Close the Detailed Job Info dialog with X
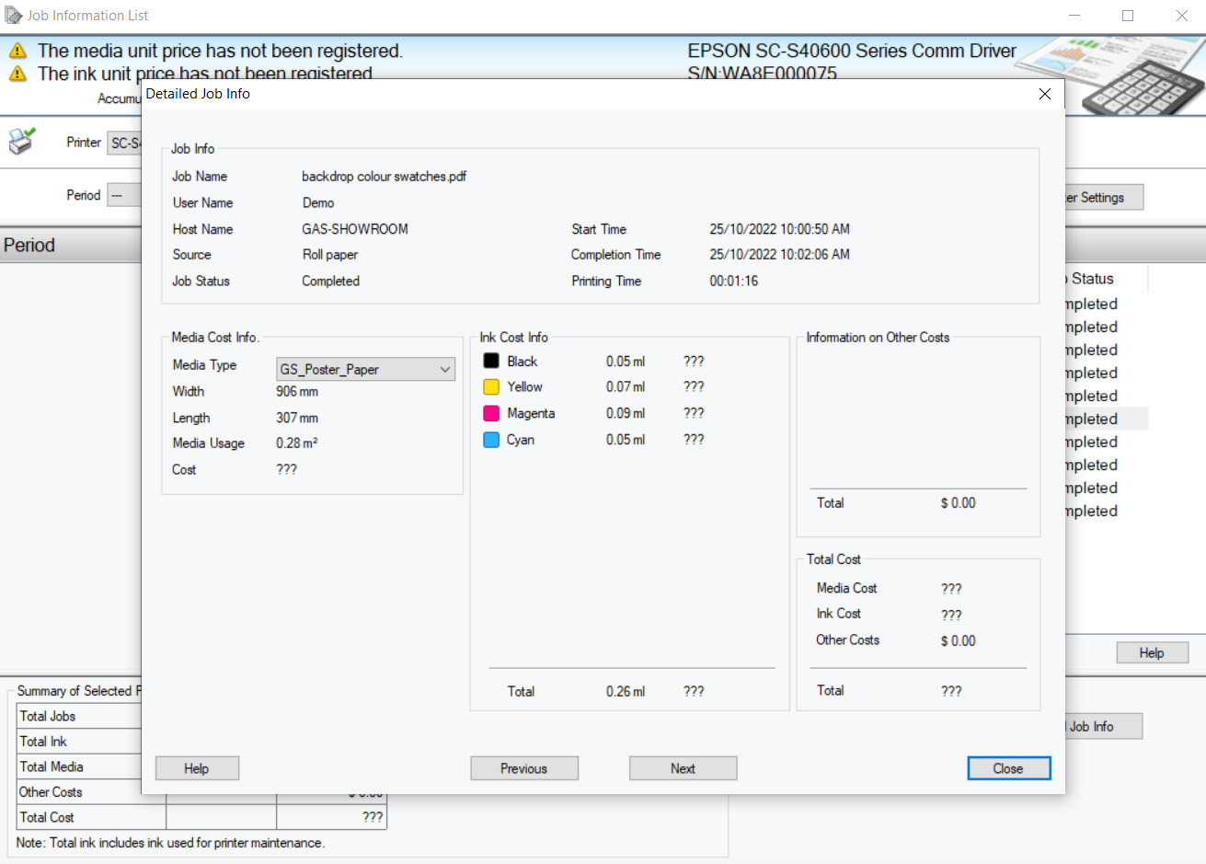The image size is (1206, 864). 1044,94
